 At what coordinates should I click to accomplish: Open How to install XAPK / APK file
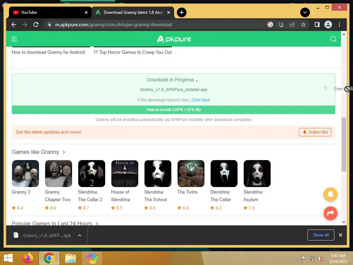point(173,110)
